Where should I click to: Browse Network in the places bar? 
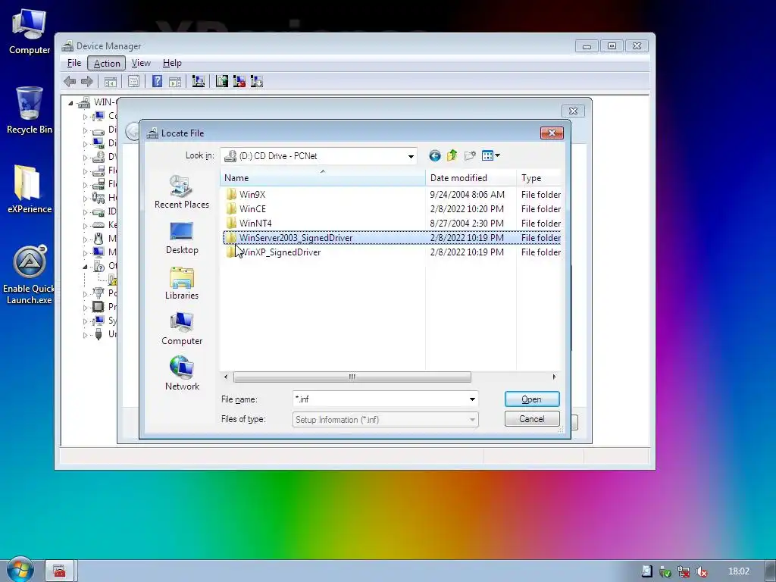[182, 374]
